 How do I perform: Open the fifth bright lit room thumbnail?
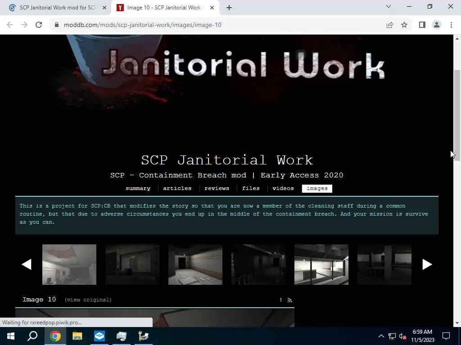[321, 264]
